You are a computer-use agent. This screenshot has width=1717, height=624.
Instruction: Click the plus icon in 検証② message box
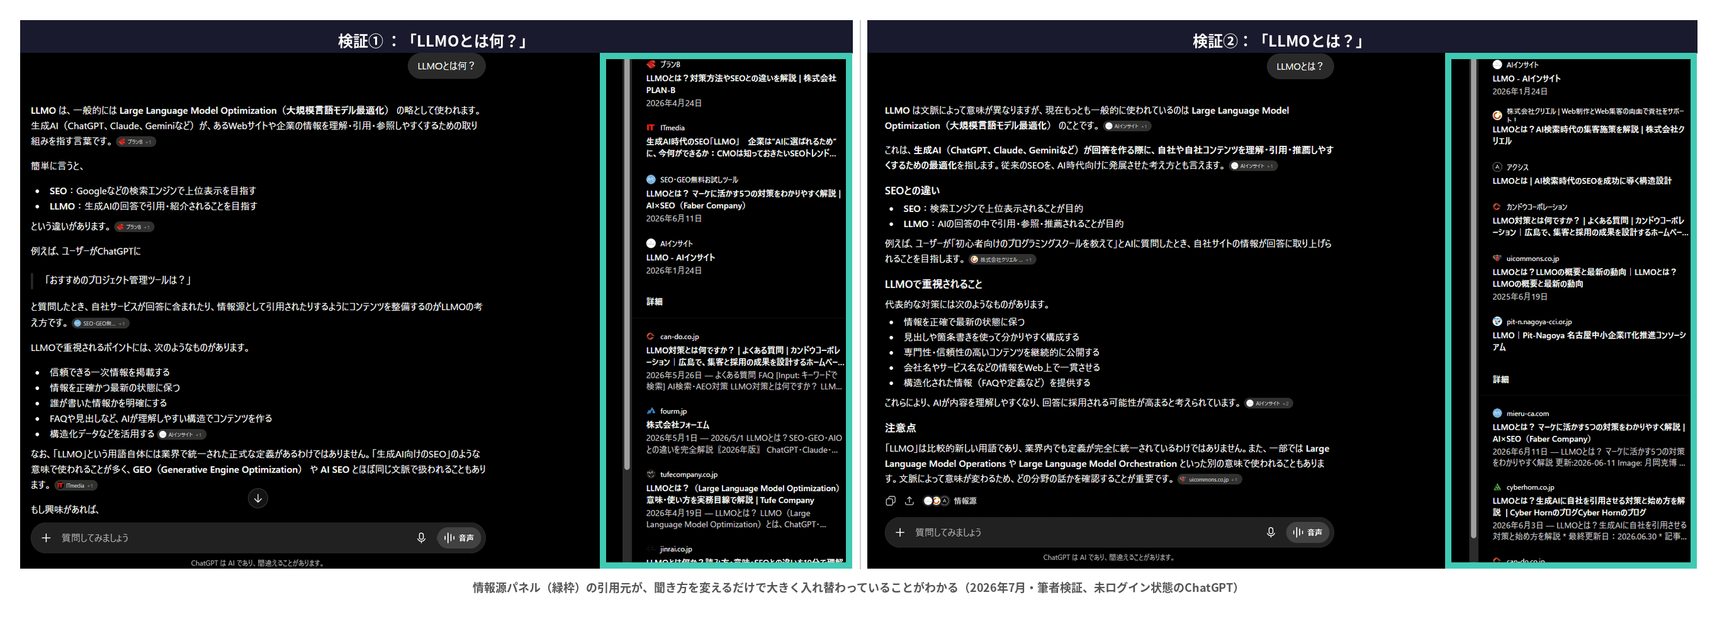tap(900, 532)
